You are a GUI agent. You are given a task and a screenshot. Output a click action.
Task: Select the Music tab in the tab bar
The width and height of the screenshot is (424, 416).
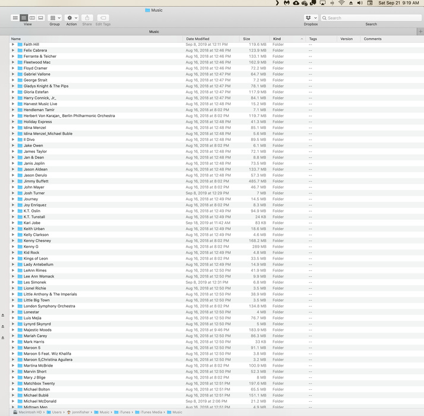coord(154,31)
